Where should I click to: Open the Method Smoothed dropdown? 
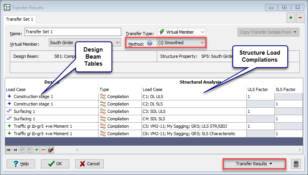[x=181, y=43]
